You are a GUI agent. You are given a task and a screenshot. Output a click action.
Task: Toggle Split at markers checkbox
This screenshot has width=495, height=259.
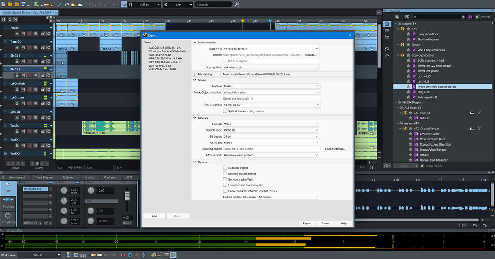click(x=225, y=111)
